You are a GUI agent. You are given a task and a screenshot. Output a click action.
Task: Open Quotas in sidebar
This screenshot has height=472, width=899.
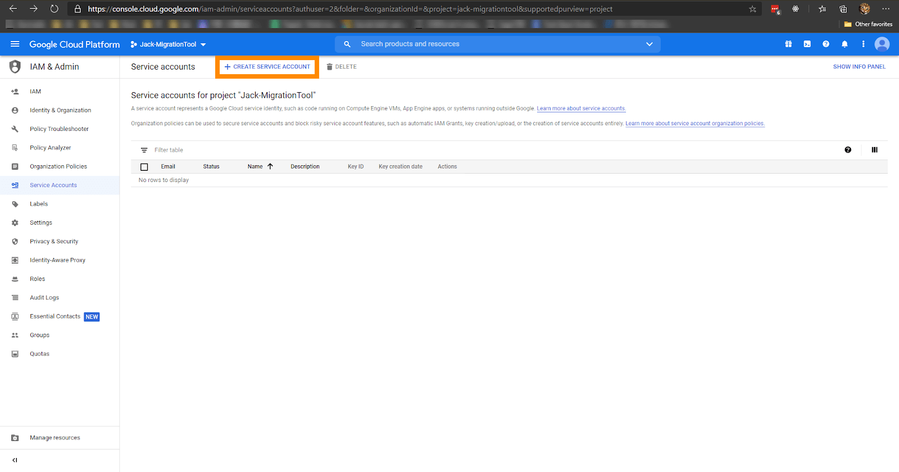39,353
